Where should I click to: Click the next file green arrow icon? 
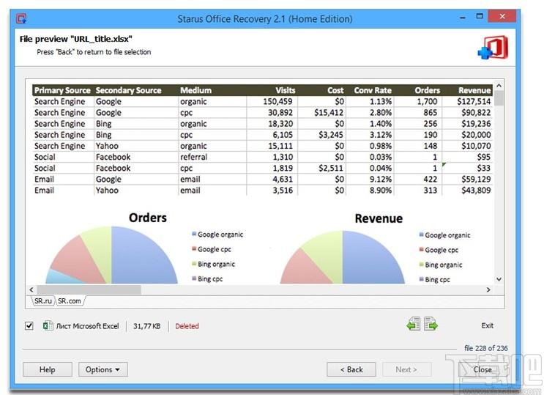[x=431, y=324]
